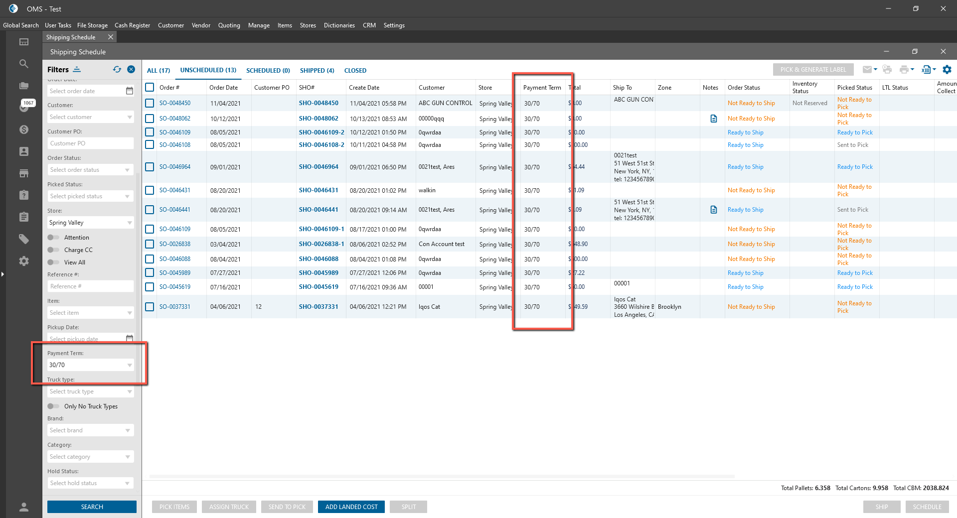957x518 pixels.
Task: Click the ASSIGN TRUCK button
Action: [229, 507]
